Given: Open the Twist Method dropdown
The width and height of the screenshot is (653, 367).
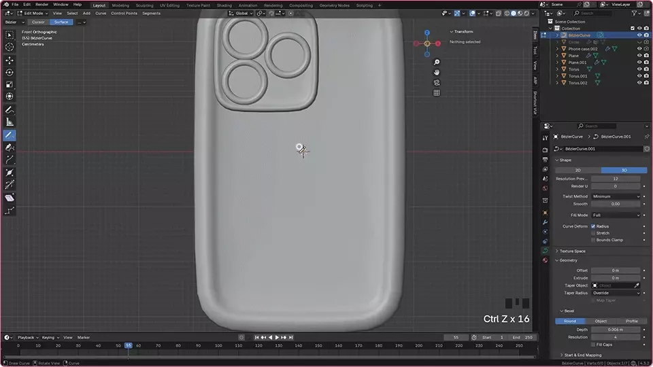Looking at the screenshot, I should pyautogui.click(x=616, y=196).
